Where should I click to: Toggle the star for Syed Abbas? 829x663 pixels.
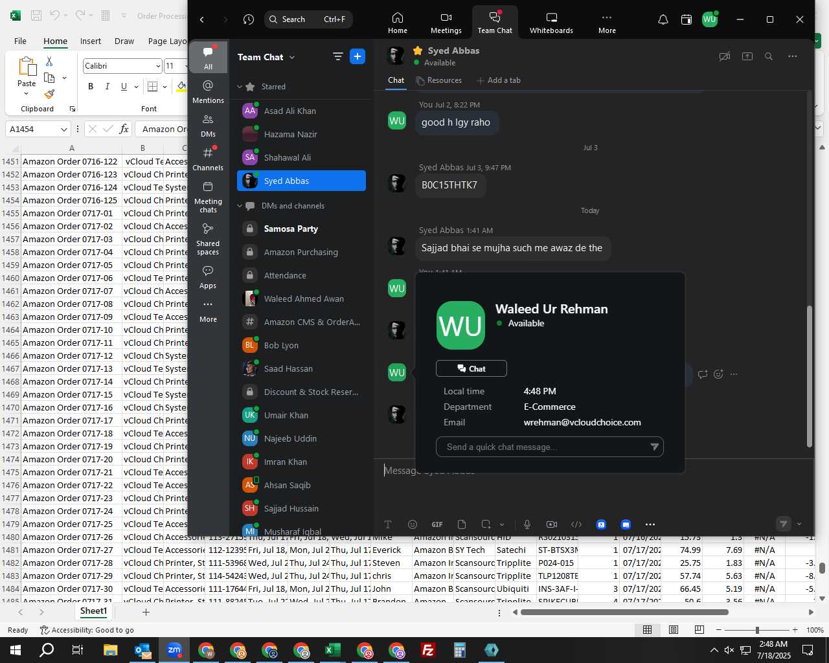[418, 51]
